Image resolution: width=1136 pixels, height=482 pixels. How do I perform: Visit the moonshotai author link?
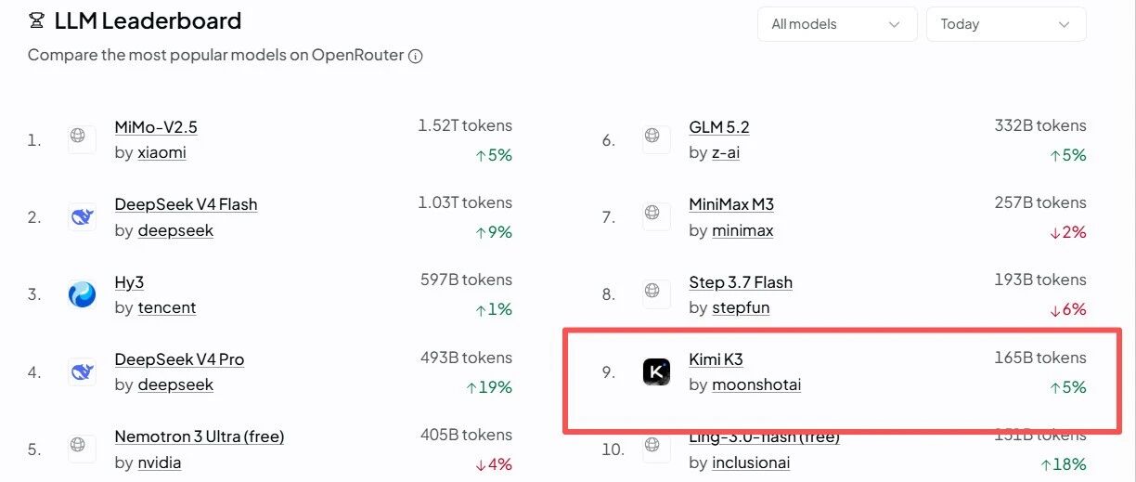(x=756, y=384)
